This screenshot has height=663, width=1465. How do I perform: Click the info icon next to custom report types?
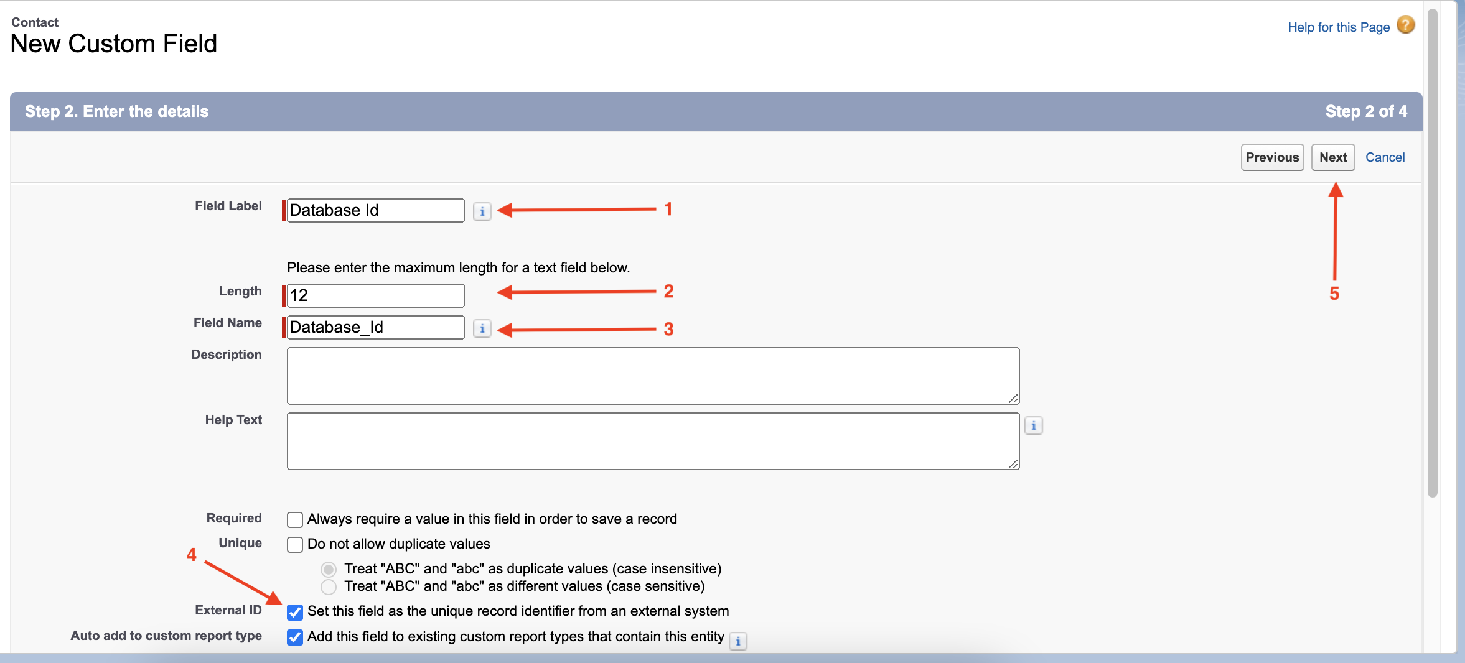coord(738,641)
